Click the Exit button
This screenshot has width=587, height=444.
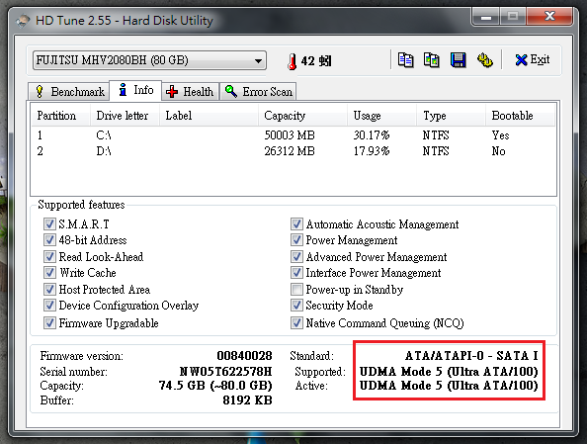[x=532, y=59]
